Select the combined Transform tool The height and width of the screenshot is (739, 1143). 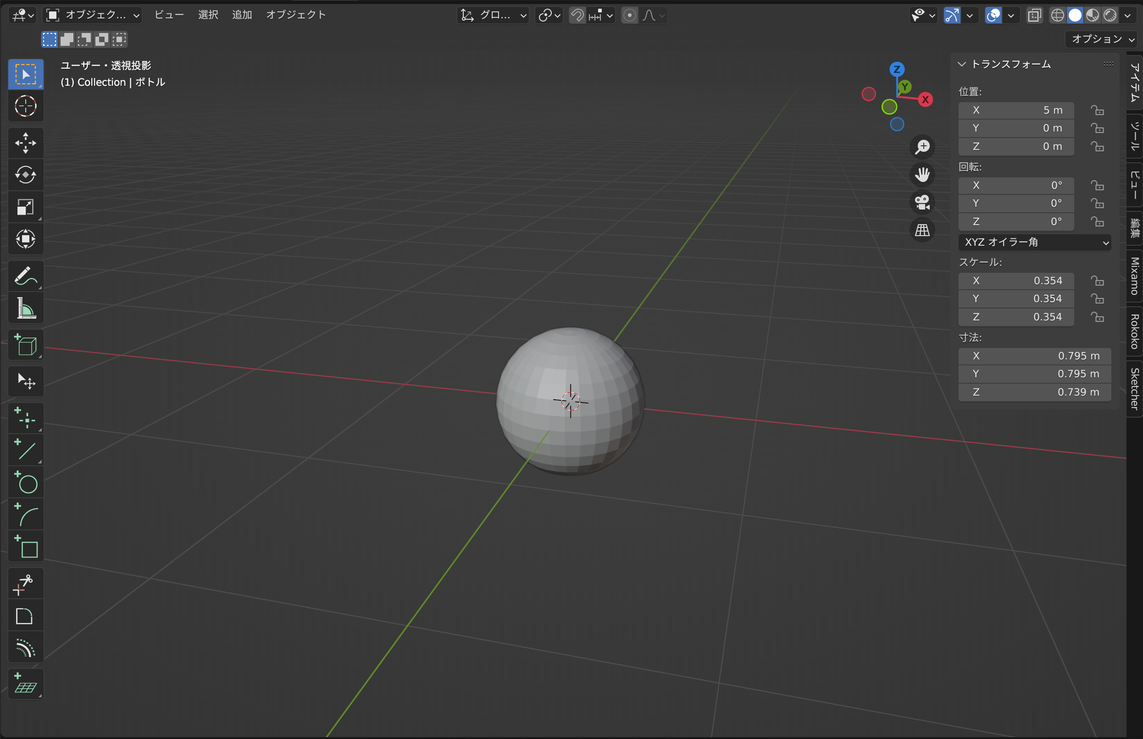pyautogui.click(x=26, y=238)
